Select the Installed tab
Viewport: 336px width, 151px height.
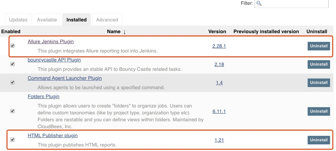[x=77, y=20]
